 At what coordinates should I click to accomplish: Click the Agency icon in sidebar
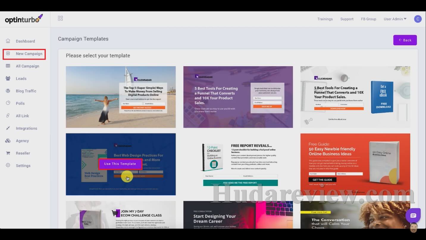coord(8,141)
